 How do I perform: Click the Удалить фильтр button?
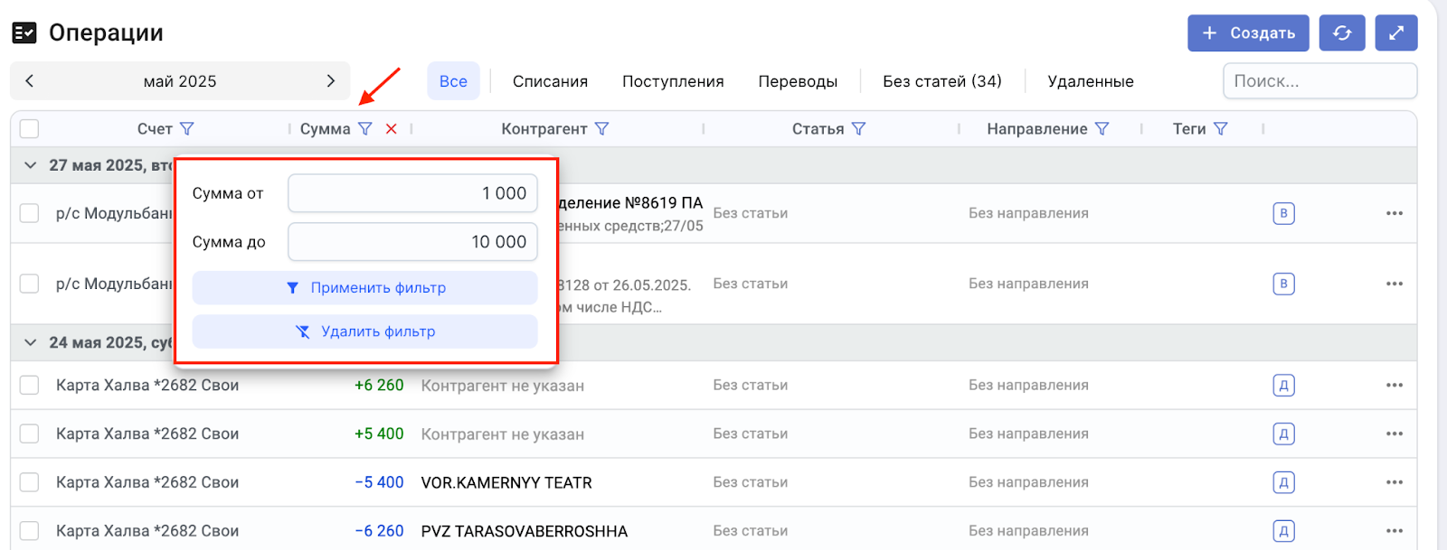365,331
